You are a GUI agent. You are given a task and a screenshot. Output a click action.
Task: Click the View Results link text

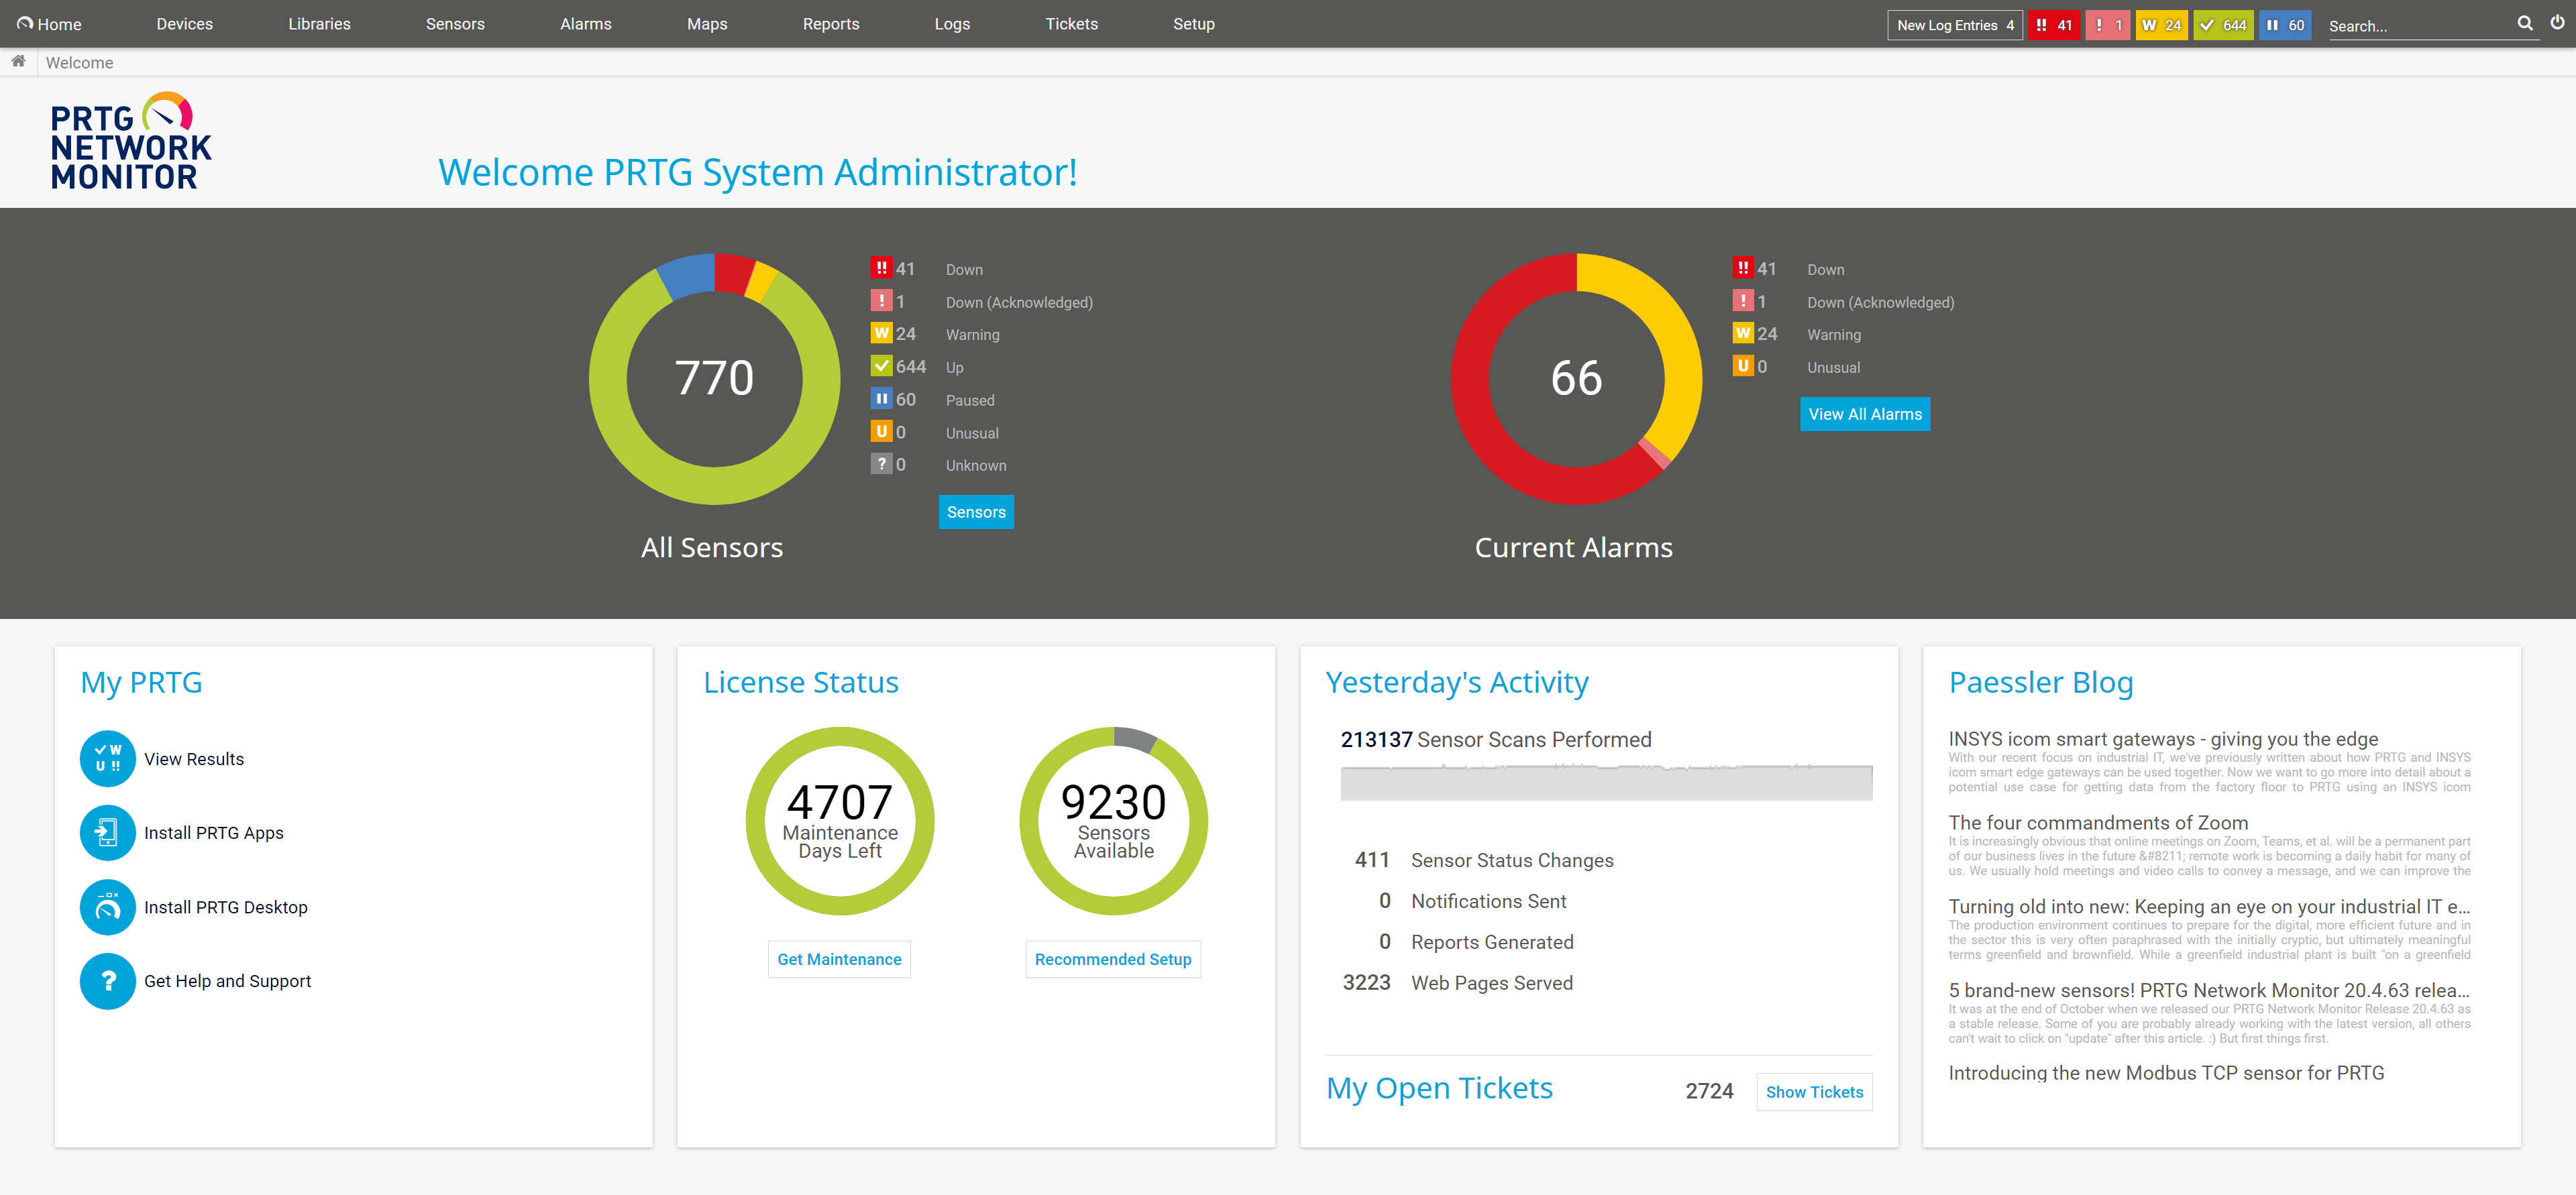194,759
